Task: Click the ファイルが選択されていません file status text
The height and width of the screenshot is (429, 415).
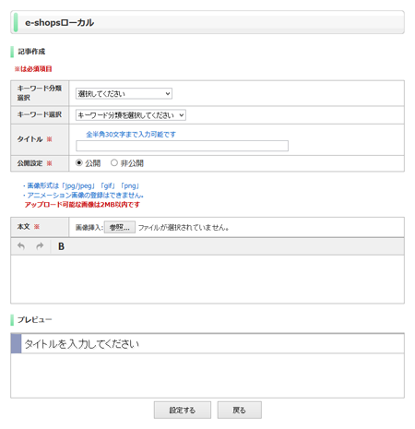Action: [184, 228]
